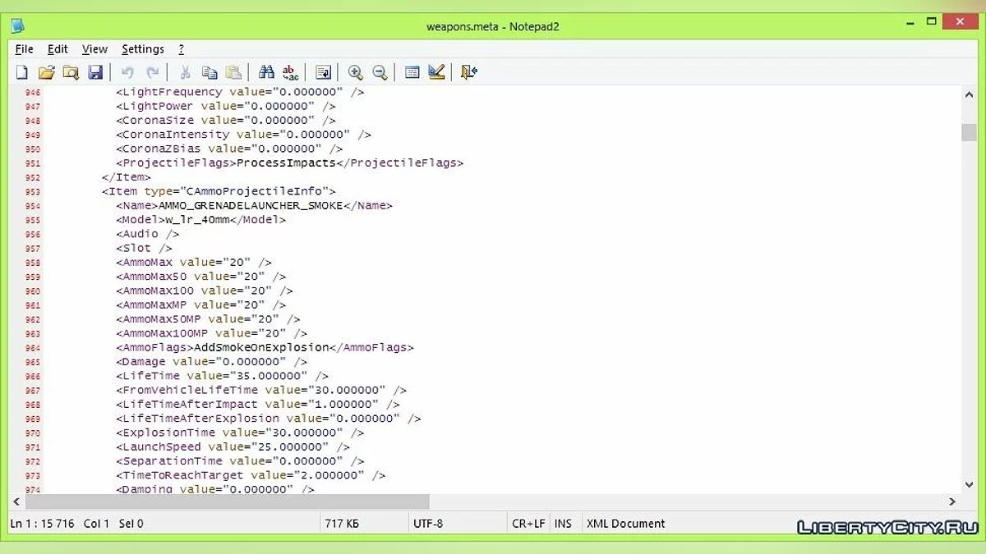Open the Settings menu
This screenshot has width=986, height=554.
click(143, 49)
